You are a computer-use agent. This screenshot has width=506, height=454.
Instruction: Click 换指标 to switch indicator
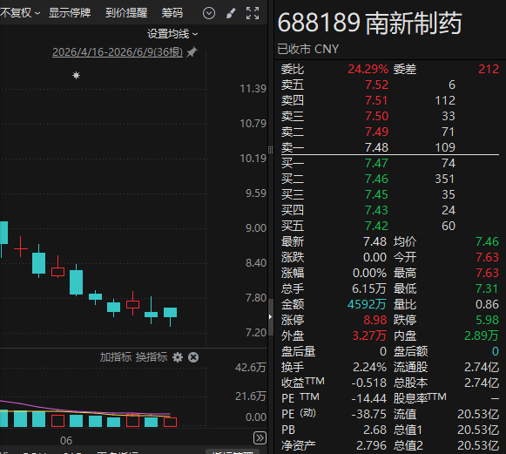click(x=152, y=357)
